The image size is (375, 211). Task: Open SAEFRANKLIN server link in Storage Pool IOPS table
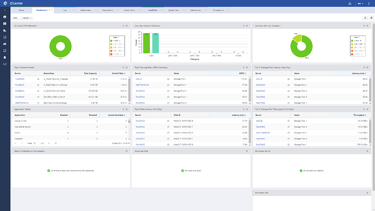coord(142,85)
